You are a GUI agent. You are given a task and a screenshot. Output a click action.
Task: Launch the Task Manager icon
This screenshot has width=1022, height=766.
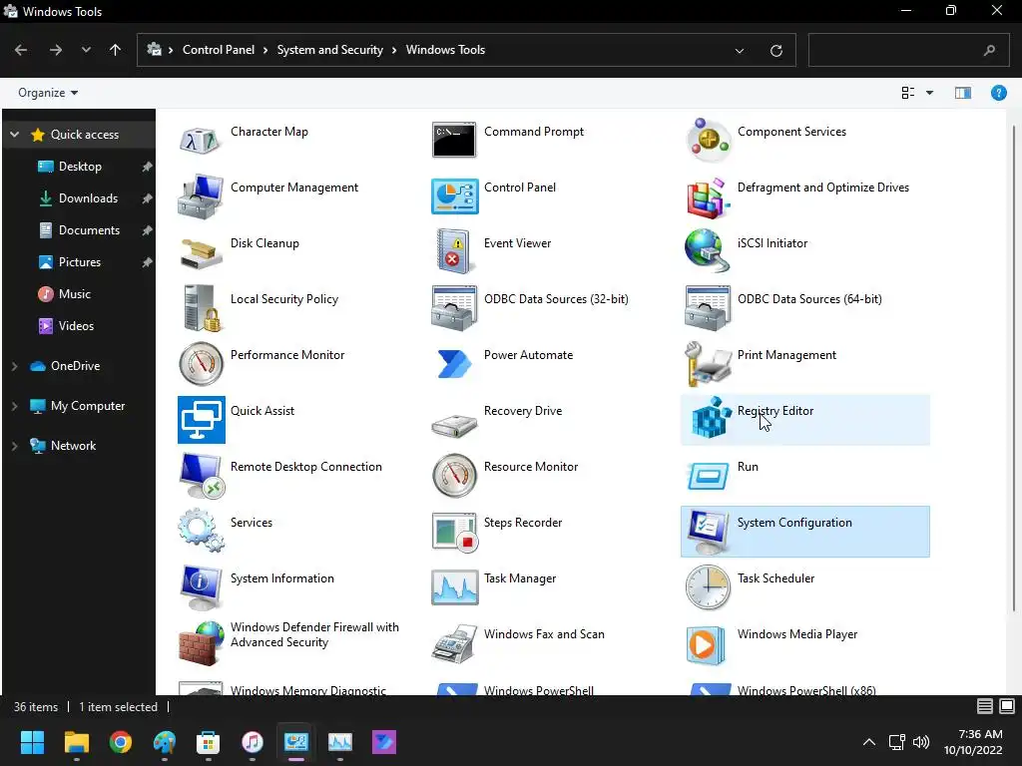[x=454, y=586]
